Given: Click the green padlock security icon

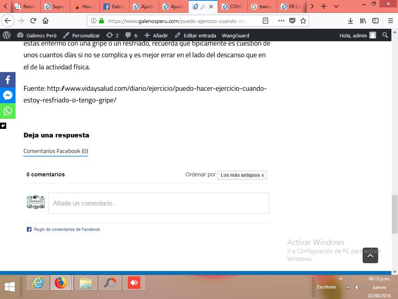Looking at the screenshot, I should 101,21.
